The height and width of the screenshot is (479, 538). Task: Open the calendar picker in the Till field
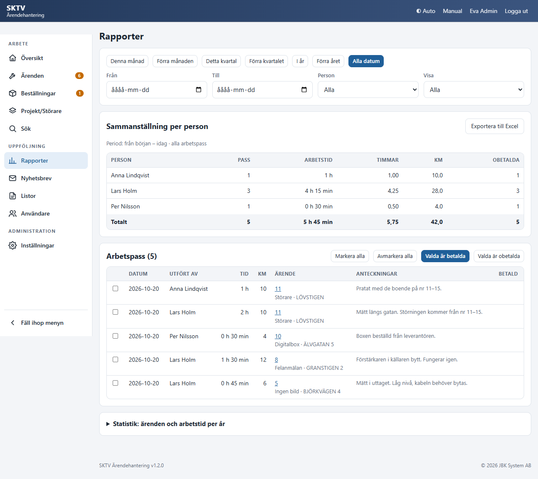pos(304,89)
